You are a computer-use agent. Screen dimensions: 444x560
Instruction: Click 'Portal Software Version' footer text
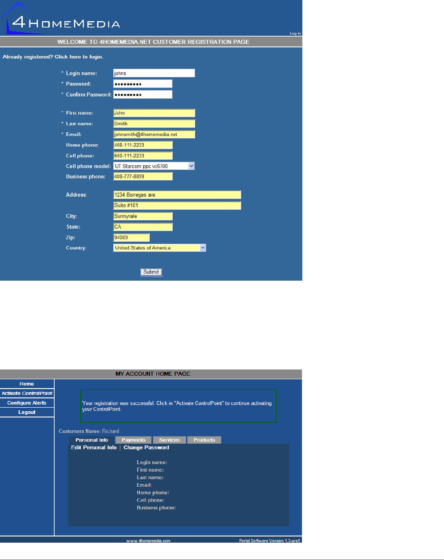coord(270,541)
